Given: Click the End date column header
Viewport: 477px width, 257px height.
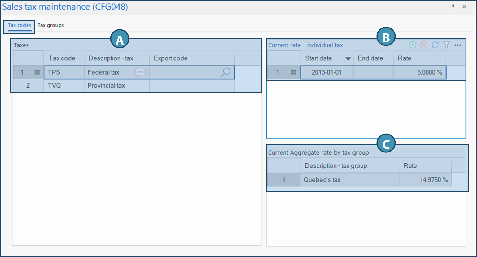Looking at the screenshot, I should pos(373,58).
